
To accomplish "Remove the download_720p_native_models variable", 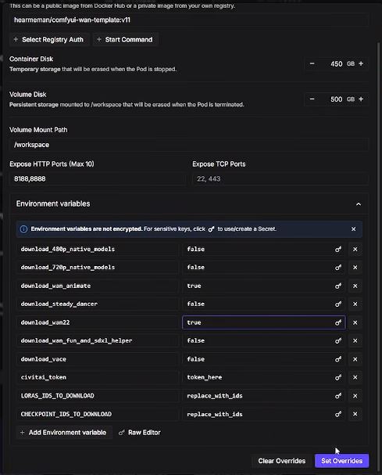I will (x=355, y=268).
